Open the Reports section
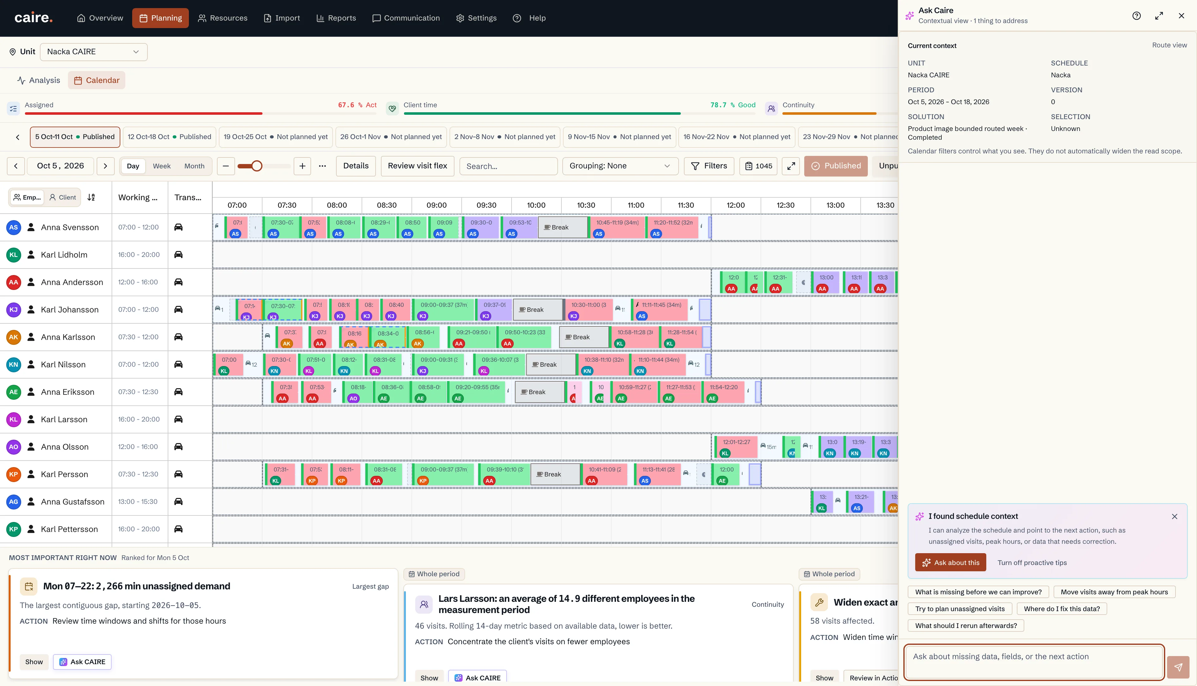This screenshot has height=686, width=1197. click(336, 18)
